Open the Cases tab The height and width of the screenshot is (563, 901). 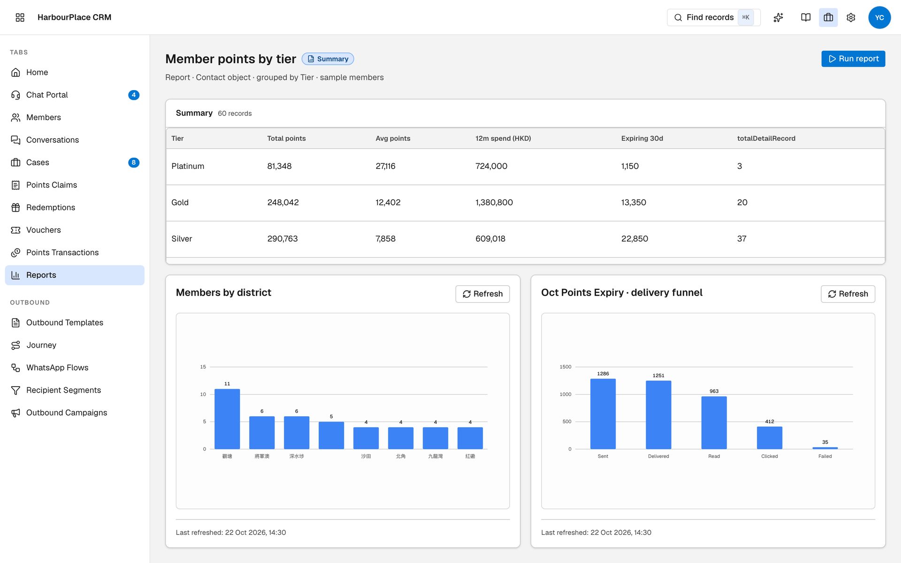coord(75,162)
